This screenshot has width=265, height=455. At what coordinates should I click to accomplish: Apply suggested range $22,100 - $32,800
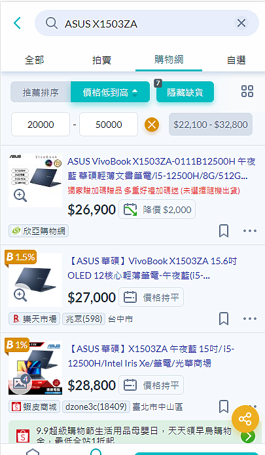(x=211, y=125)
